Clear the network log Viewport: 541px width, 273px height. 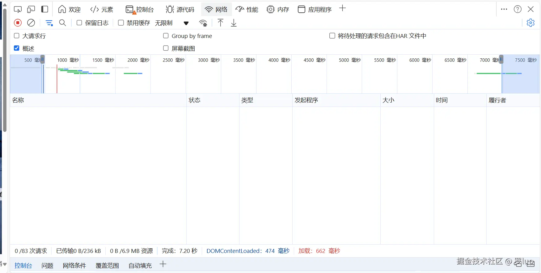pos(31,23)
